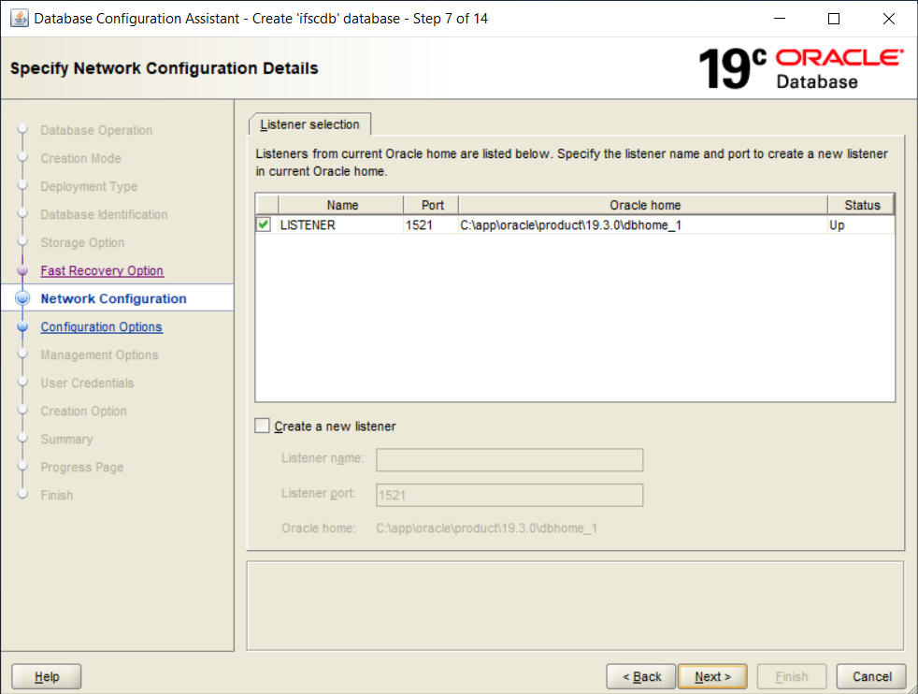918x694 pixels.
Task: Select the Network Configuration step in sidebar
Action: pos(113,299)
